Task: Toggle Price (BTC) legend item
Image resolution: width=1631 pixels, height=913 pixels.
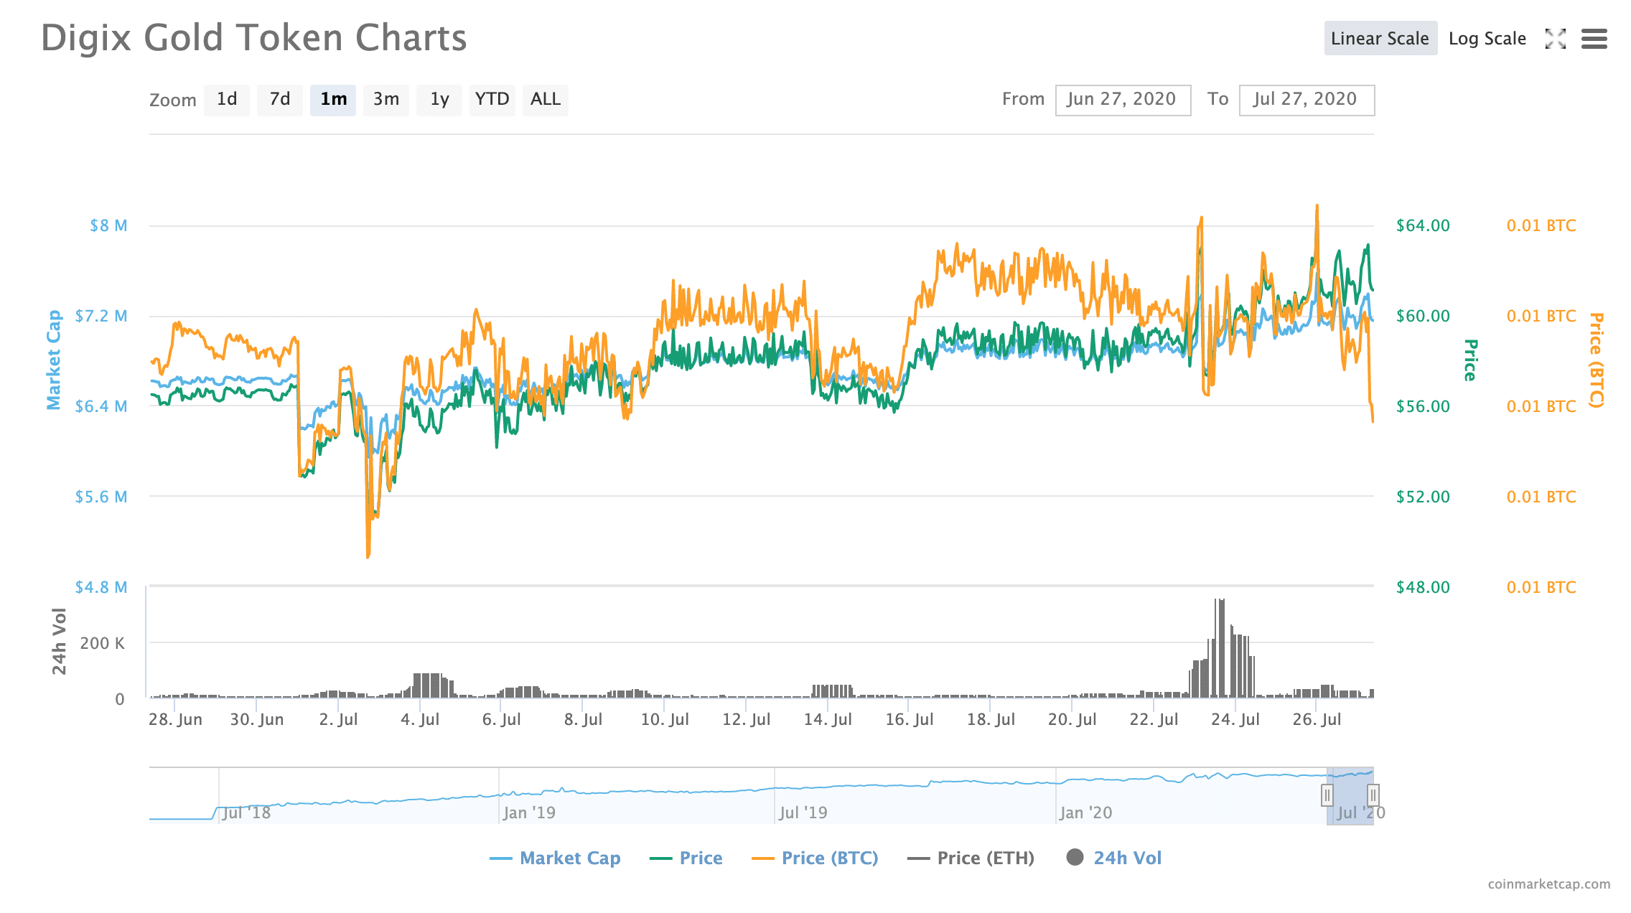Action: click(829, 858)
